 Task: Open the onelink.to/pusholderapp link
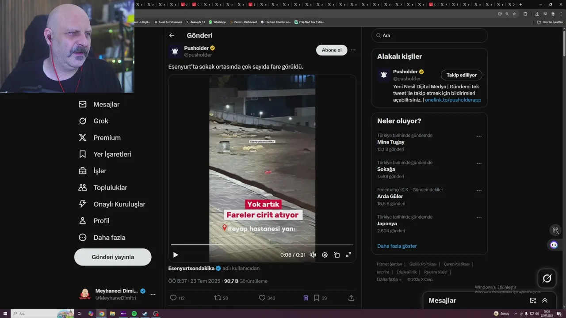[x=453, y=100]
